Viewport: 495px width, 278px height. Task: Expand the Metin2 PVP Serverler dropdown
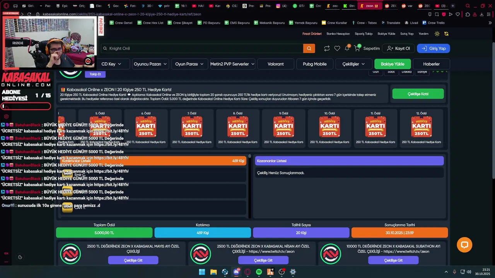(232, 64)
